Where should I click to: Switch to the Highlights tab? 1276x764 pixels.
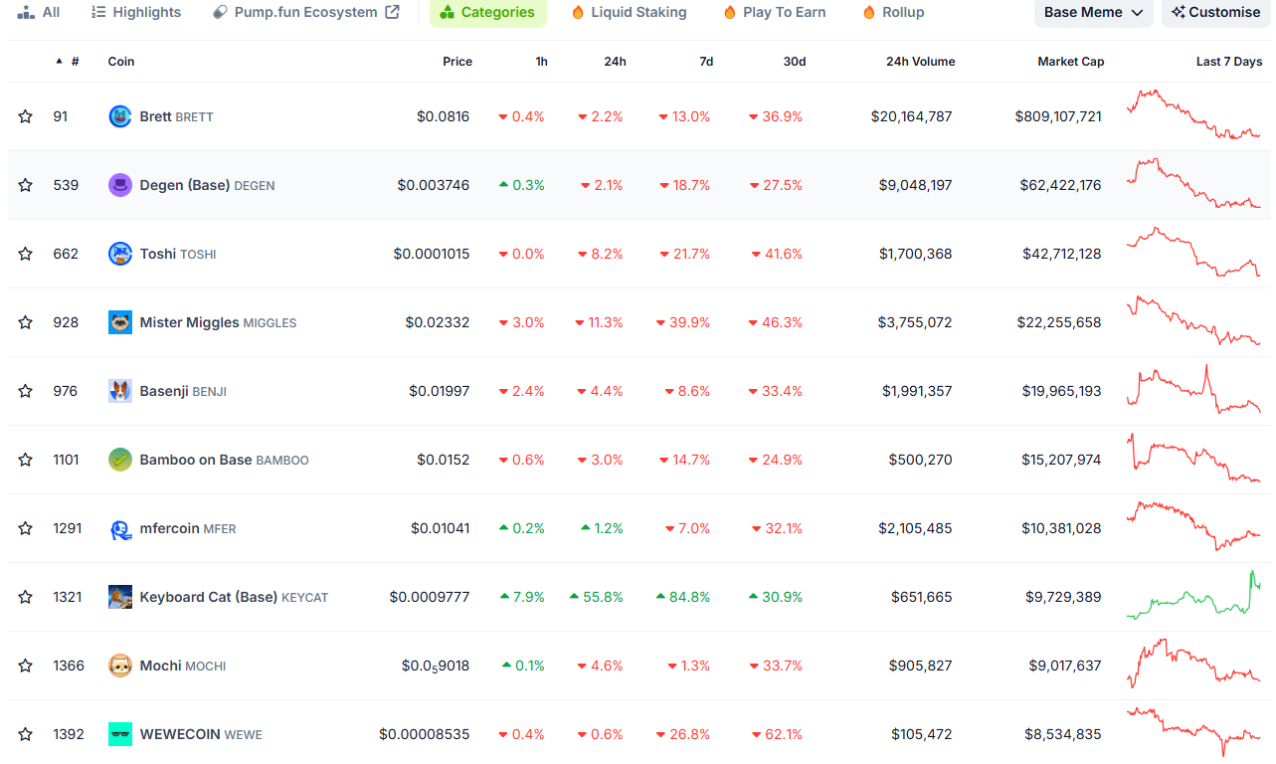pyautogui.click(x=136, y=12)
